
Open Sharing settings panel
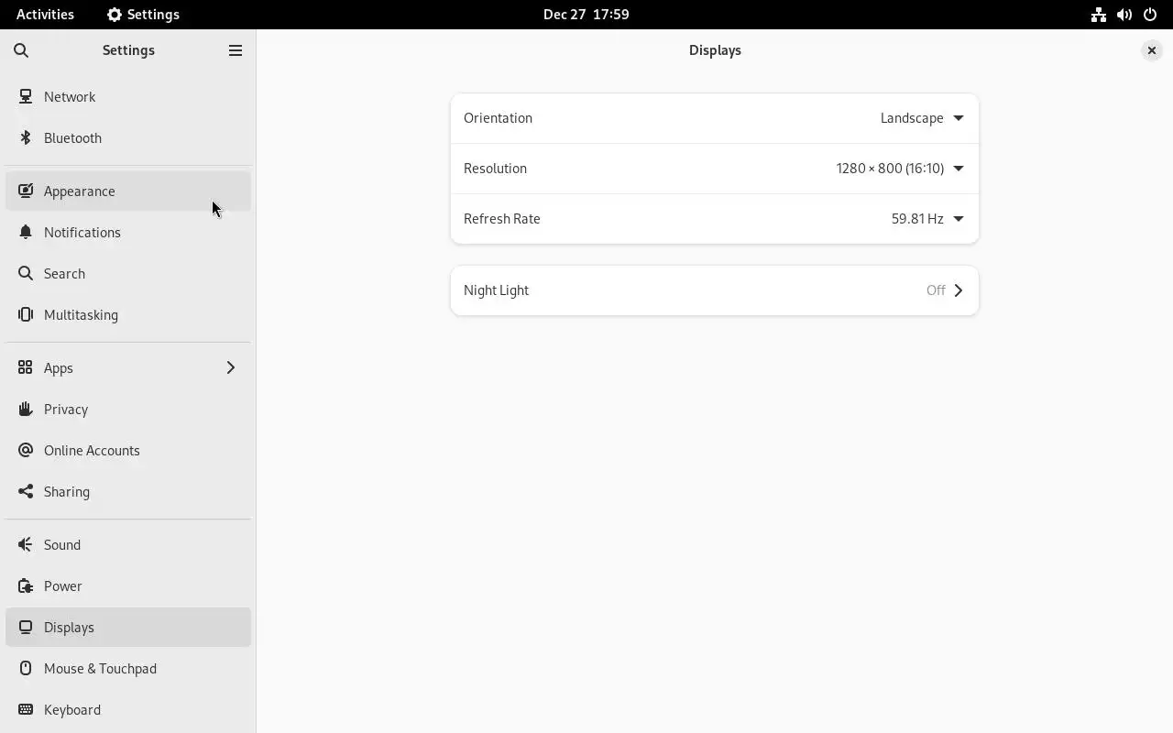tap(128, 491)
